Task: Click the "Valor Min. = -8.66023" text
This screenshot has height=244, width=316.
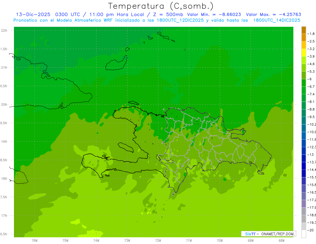Action: (214, 14)
